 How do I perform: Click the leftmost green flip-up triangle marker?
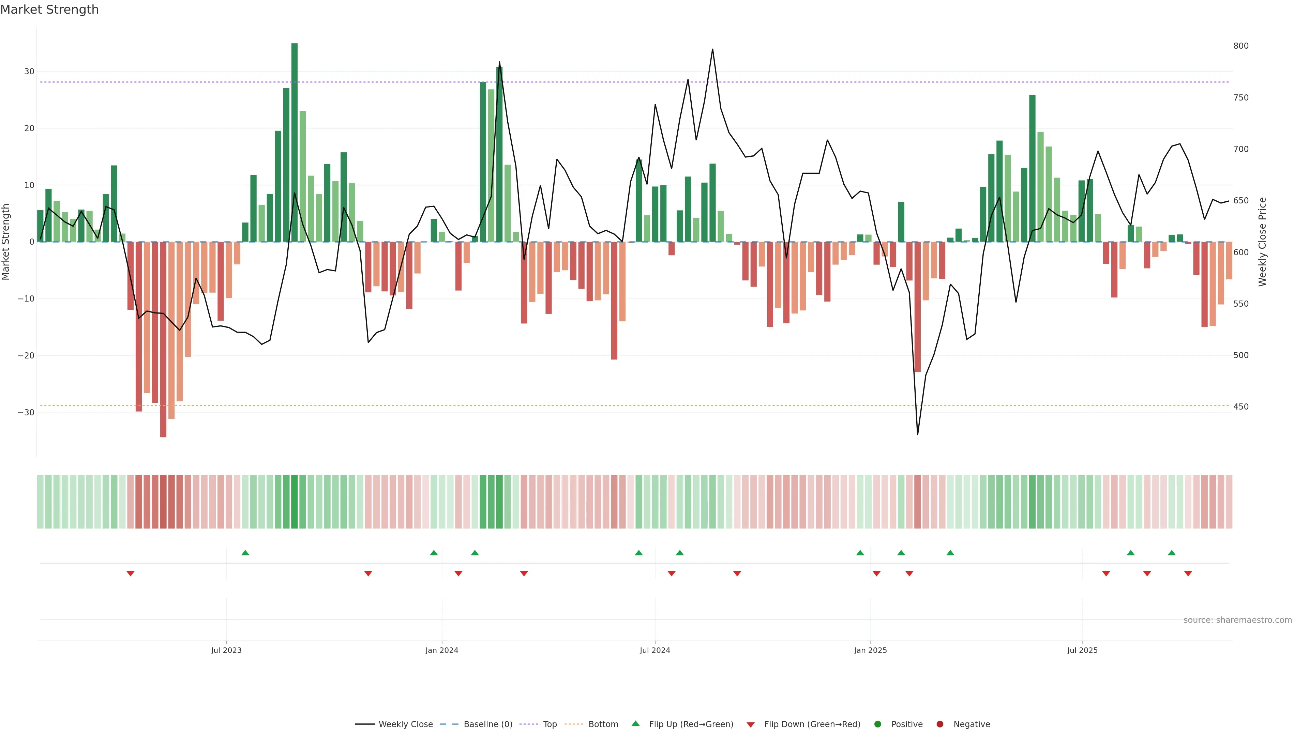pos(245,553)
